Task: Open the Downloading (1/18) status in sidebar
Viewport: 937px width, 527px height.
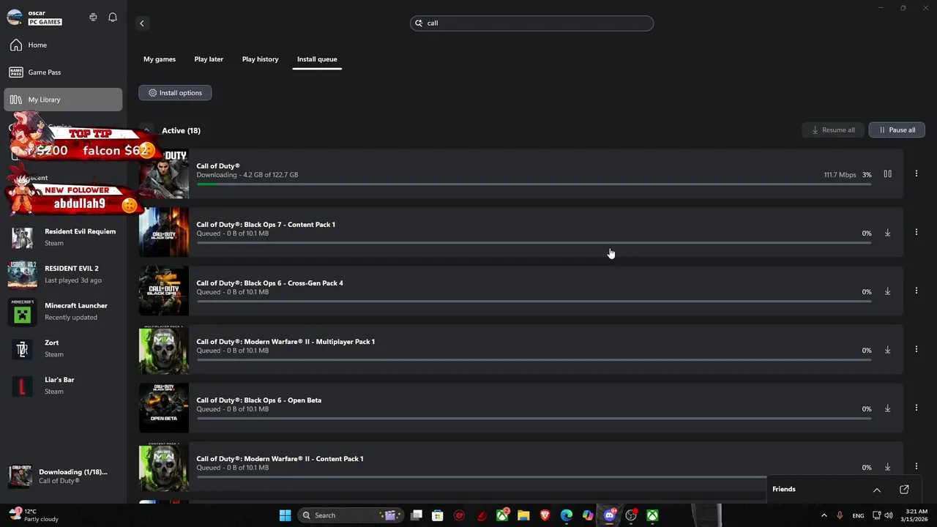Action: (x=63, y=476)
